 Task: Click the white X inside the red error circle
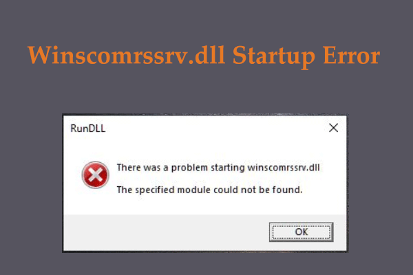pyautogui.click(x=96, y=175)
